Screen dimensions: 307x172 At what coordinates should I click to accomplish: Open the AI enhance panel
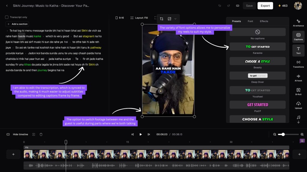[298, 23]
